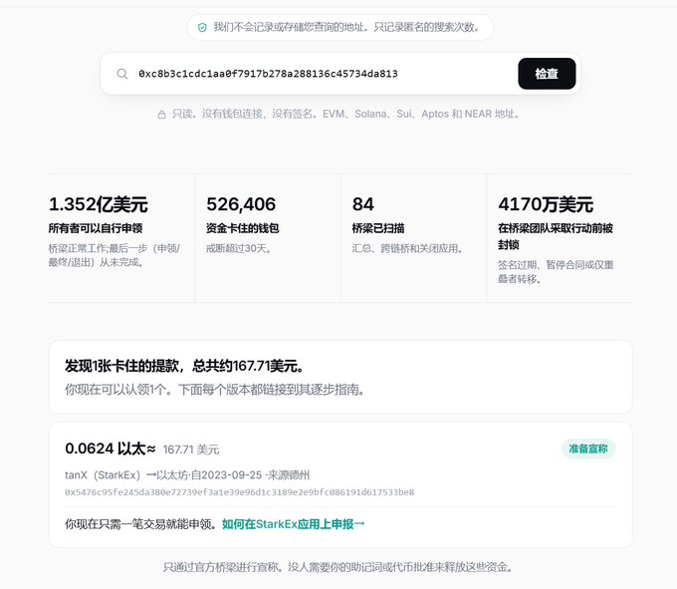
Task: Open the 如何在StarkEx应用上申报 link
Action: pyautogui.click(x=293, y=524)
